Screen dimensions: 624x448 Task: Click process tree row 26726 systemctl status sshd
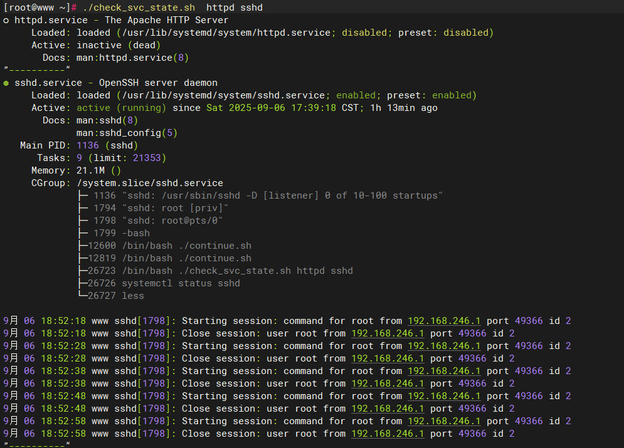[x=159, y=283]
